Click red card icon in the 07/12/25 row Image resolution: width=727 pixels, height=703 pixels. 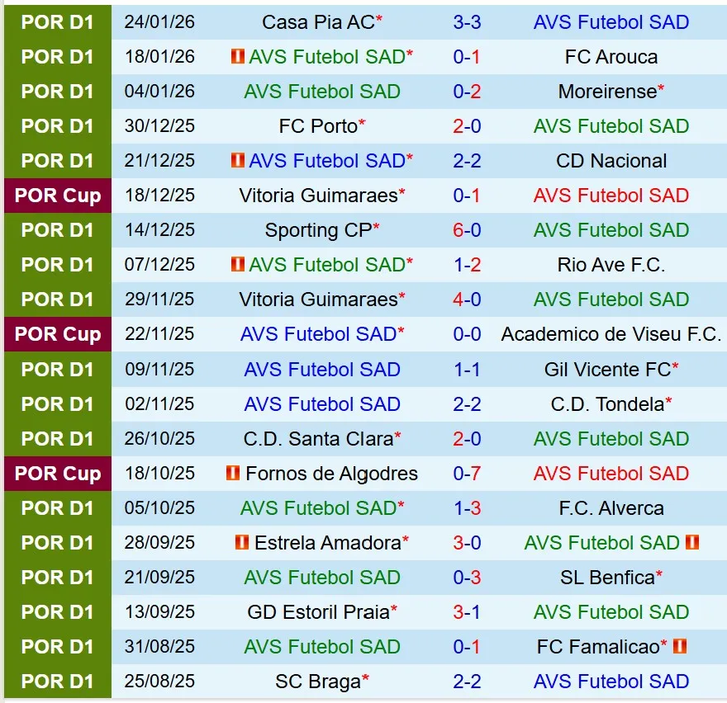[x=237, y=265]
